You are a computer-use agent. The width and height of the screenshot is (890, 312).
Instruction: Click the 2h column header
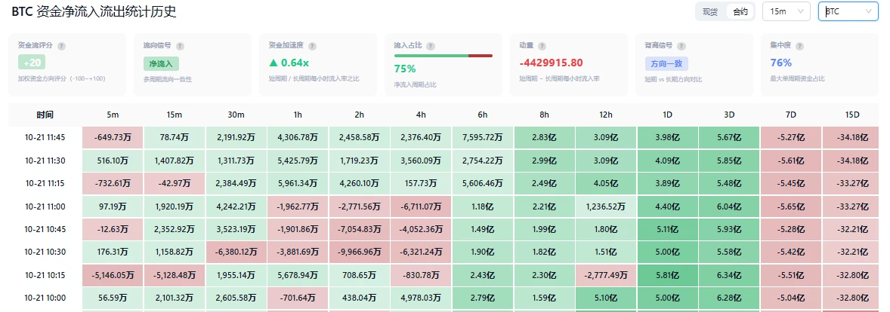click(360, 115)
